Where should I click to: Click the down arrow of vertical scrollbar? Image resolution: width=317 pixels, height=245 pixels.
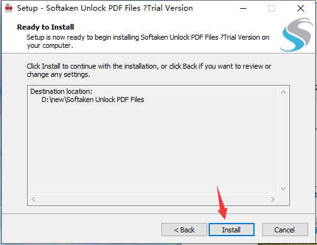(283, 189)
